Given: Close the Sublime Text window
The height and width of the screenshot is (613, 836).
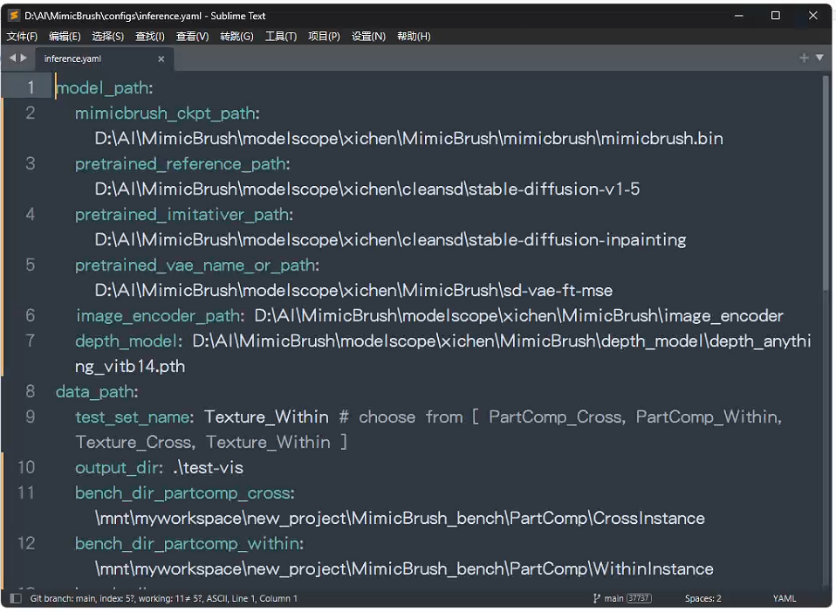Looking at the screenshot, I should [x=813, y=16].
